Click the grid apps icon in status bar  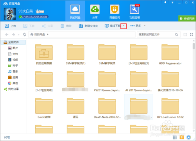point(175,137)
